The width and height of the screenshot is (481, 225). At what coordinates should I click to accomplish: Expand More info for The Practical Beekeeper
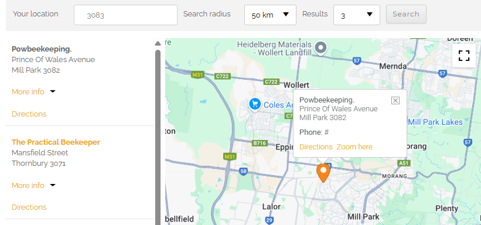[33, 185]
